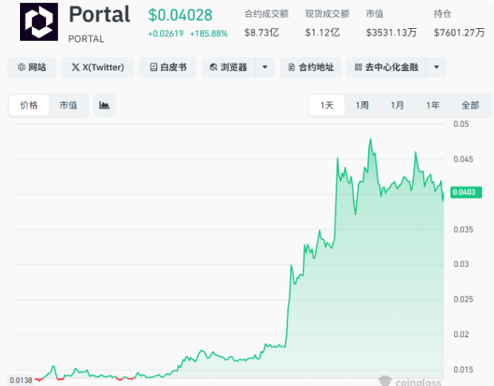
Task: Click the 0.025 axis label
Action: (463, 299)
